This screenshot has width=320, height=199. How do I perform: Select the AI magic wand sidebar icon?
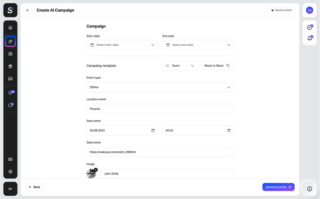pyautogui.click(x=10, y=41)
